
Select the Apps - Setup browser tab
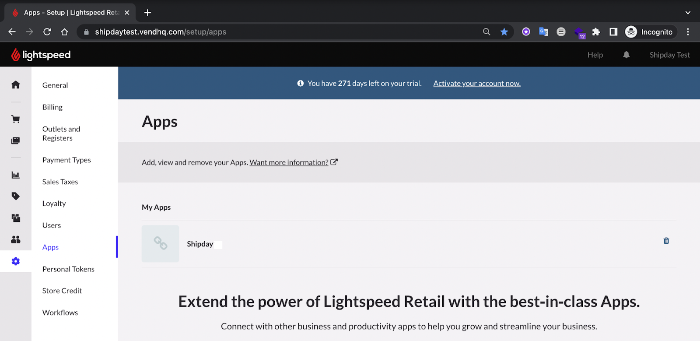70,13
